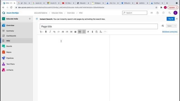Viewport: 180px width, 101px height.
Task: Switch to the Confluence browser tab
Action: 157,3
